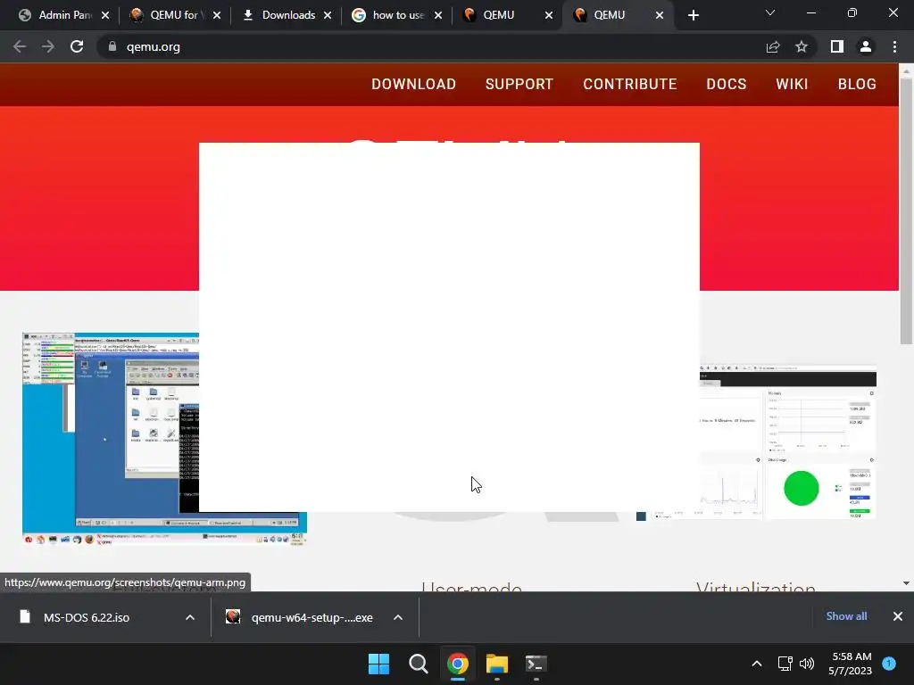
Task: Open the volume control in the tray
Action: point(807,664)
